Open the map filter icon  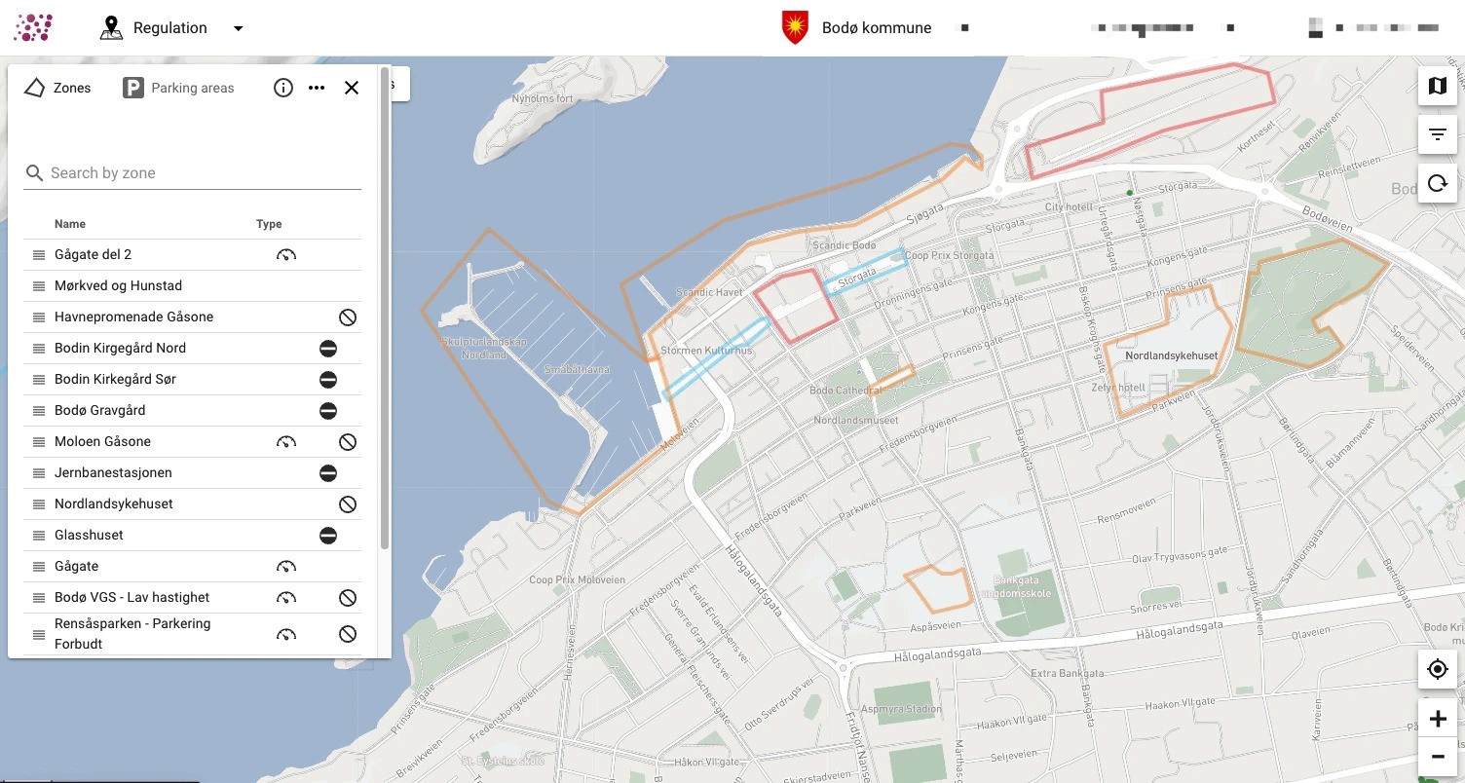point(1437,134)
